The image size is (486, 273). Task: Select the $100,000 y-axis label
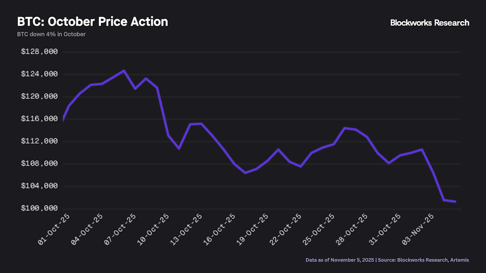point(39,209)
